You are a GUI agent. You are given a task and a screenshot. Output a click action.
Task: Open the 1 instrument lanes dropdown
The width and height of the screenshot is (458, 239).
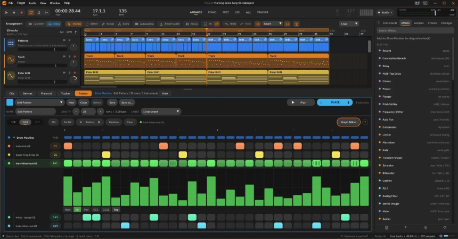pos(161,111)
